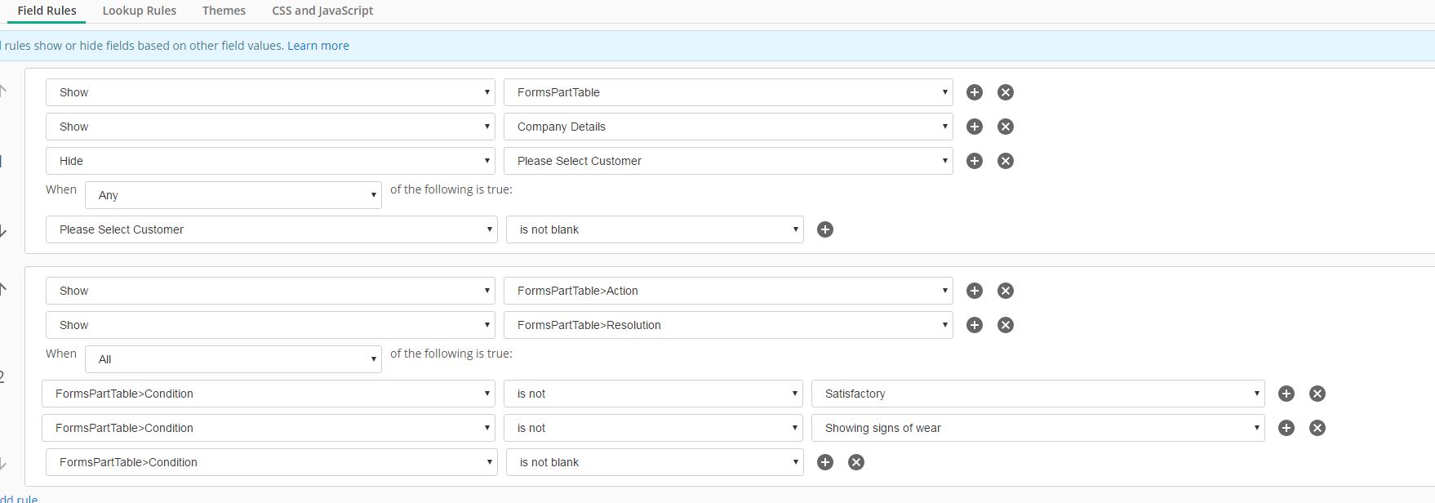The height and width of the screenshot is (503, 1435).
Task: Remove the Company Details action row
Action: pos(1006,127)
